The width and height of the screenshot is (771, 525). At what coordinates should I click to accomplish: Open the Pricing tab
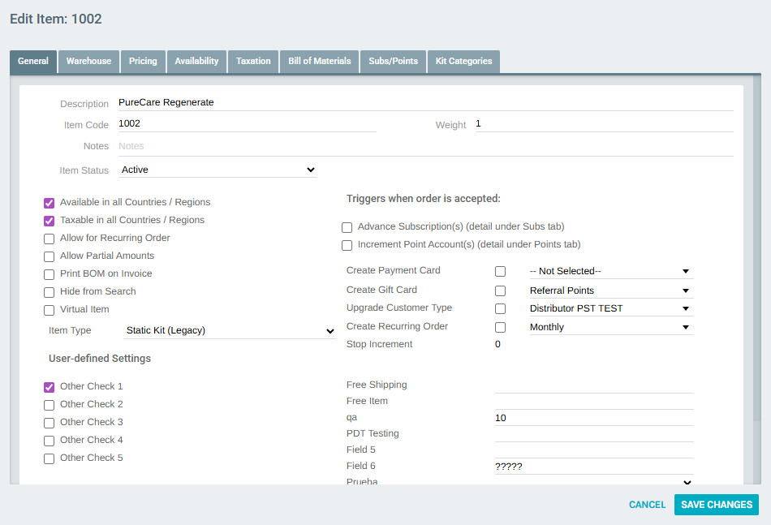143,61
